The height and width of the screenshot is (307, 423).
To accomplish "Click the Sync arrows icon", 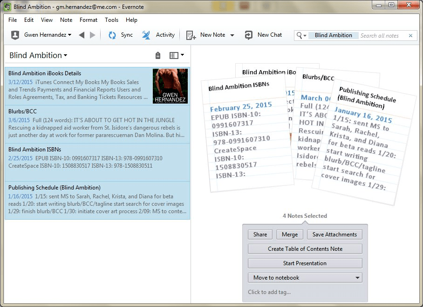I will click(x=112, y=35).
